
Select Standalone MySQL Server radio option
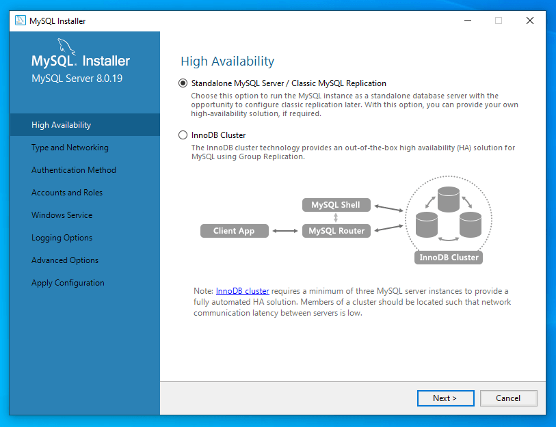click(x=183, y=83)
